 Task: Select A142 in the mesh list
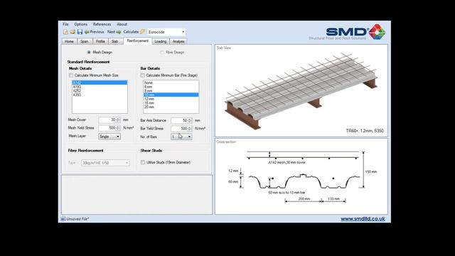click(x=100, y=82)
